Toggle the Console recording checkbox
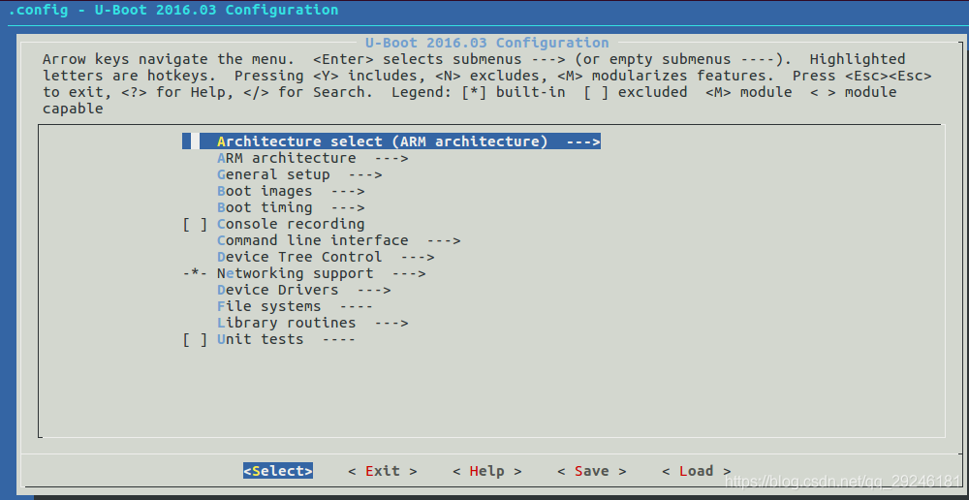The image size is (969, 500). [195, 224]
